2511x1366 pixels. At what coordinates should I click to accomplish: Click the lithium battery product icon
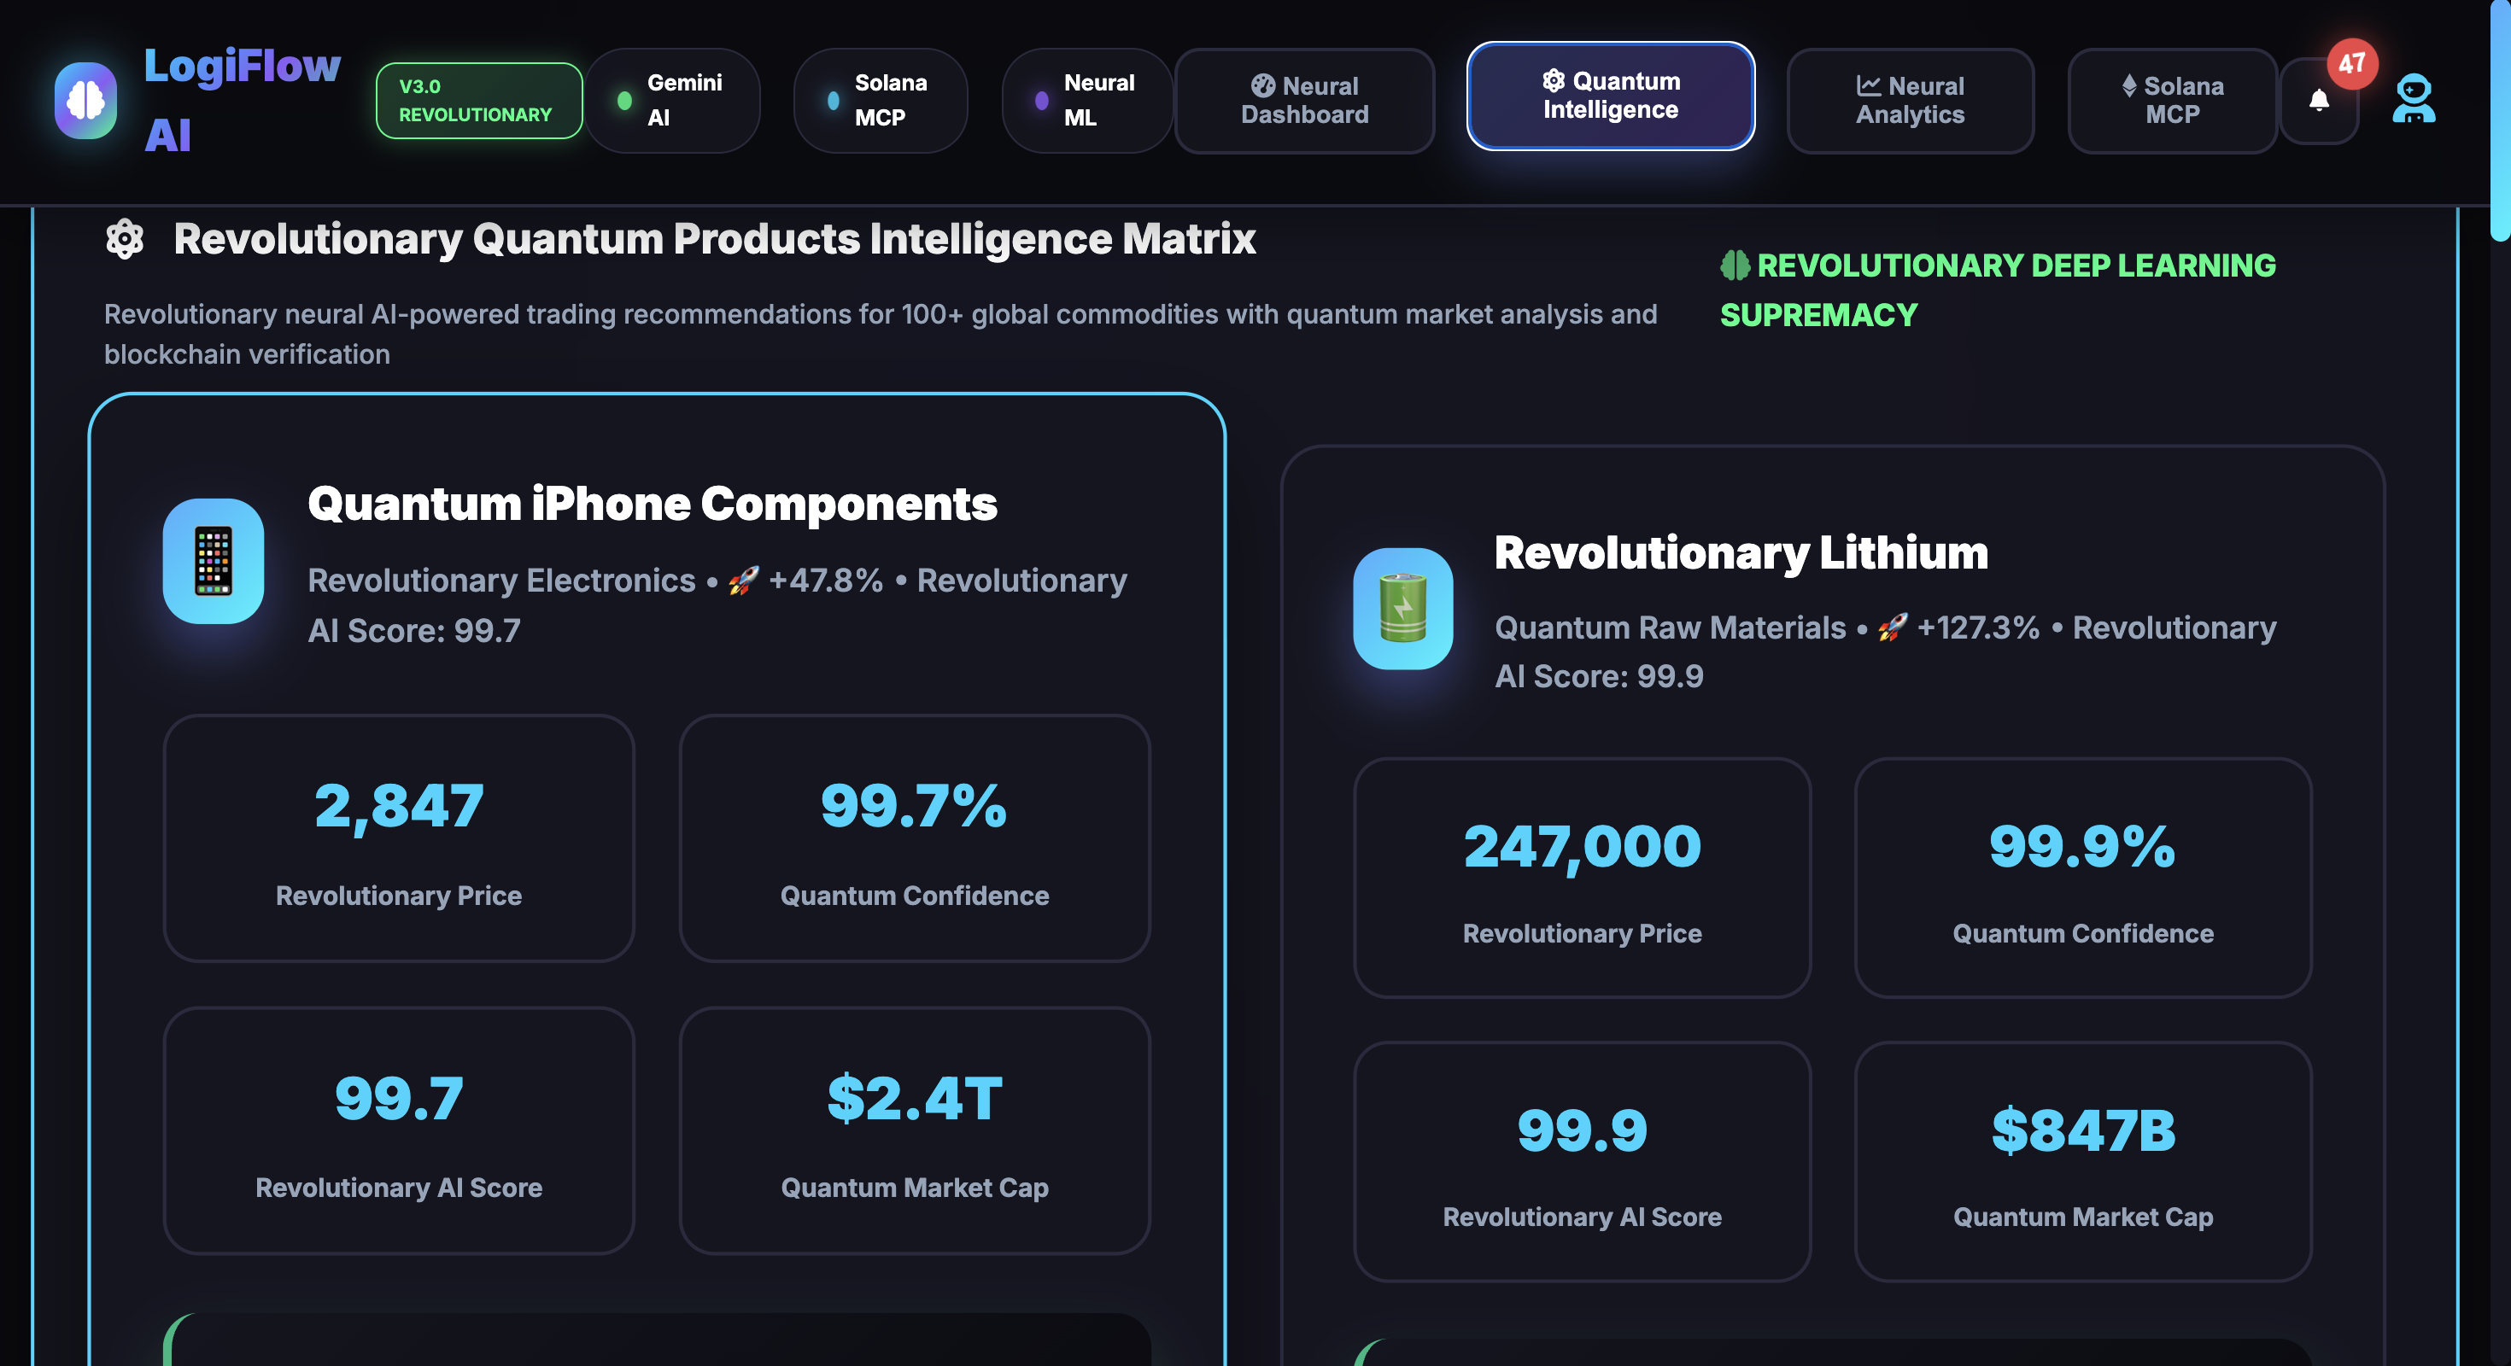tap(1402, 608)
